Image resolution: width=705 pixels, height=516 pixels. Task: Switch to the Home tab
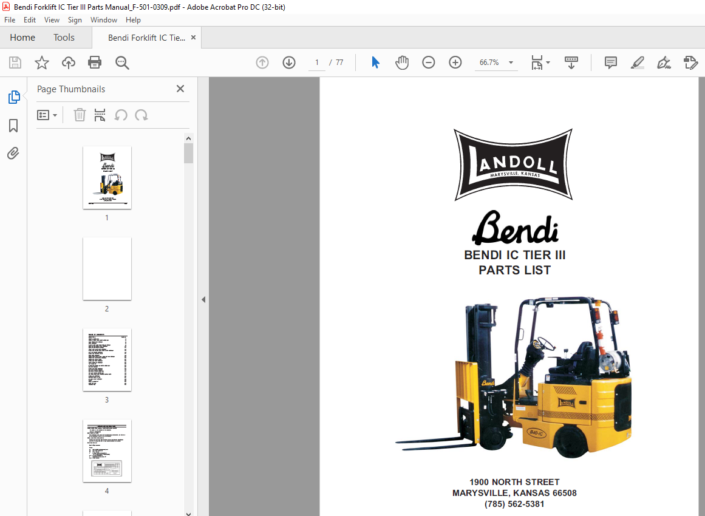point(22,37)
